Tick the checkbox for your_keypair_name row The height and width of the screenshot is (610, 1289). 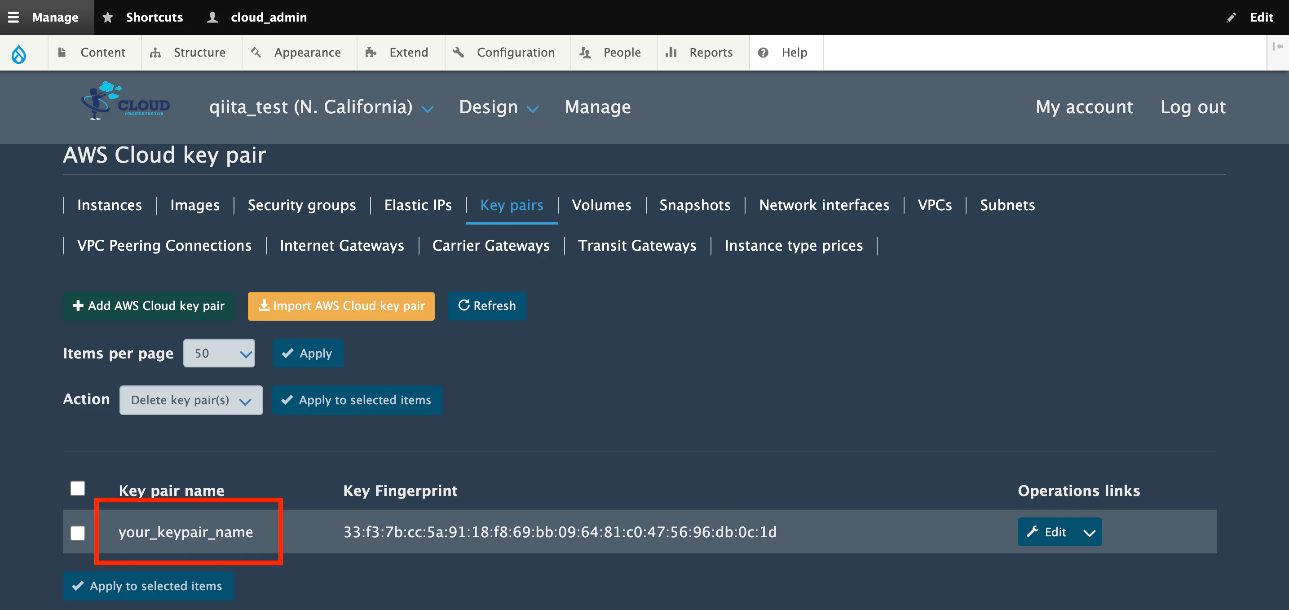78,533
